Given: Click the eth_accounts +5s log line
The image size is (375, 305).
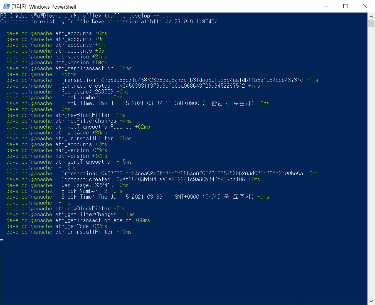Looking at the screenshot, I should coord(55,51).
